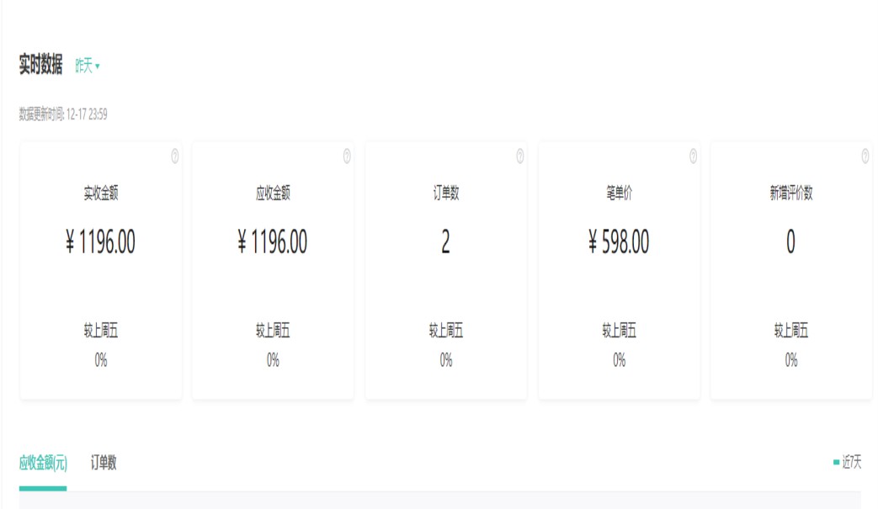Open the 昨天 date range dropdown

coord(88,66)
